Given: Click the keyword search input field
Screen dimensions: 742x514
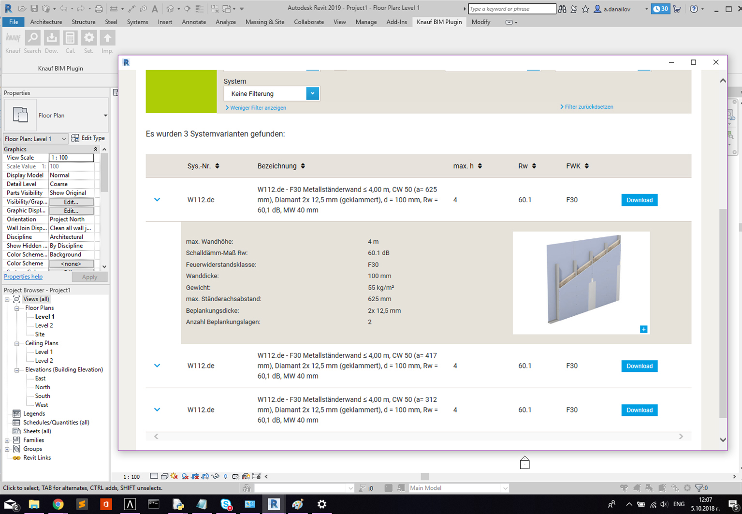Looking at the screenshot, I should click(512, 9).
